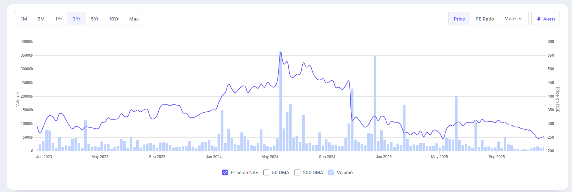Switch chart to PE Ratio
Screen dimensions: 572x192
[484, 19]
